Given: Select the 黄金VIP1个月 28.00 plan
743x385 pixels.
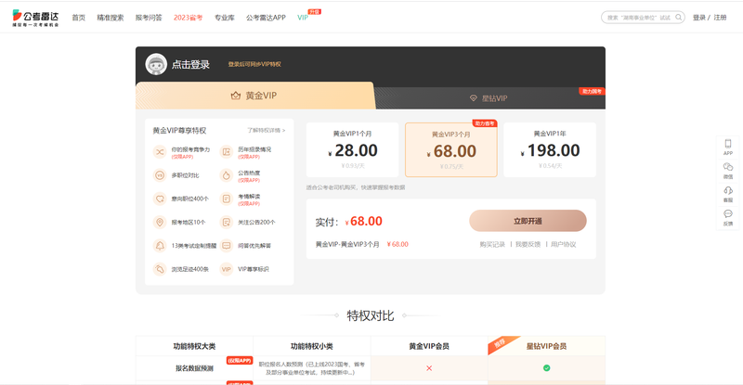Looking at the screenshot, I should (353, 149).
